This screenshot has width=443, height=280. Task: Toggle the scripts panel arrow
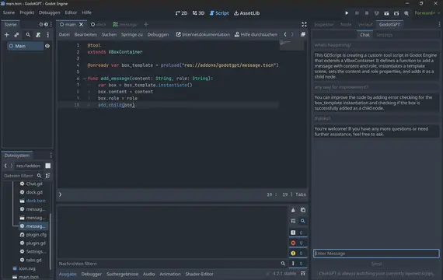60,194
